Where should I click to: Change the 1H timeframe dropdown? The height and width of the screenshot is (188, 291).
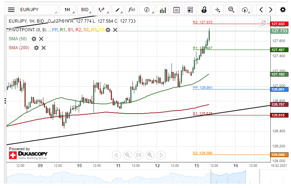pyautogui.click(x=68, y=10)
